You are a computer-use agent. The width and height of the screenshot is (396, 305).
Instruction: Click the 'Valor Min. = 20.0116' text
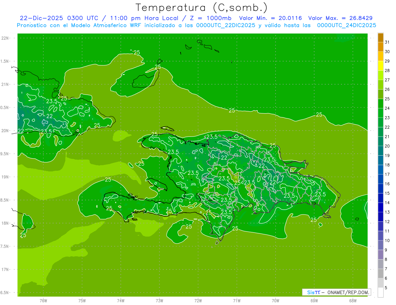click(270, 18)
